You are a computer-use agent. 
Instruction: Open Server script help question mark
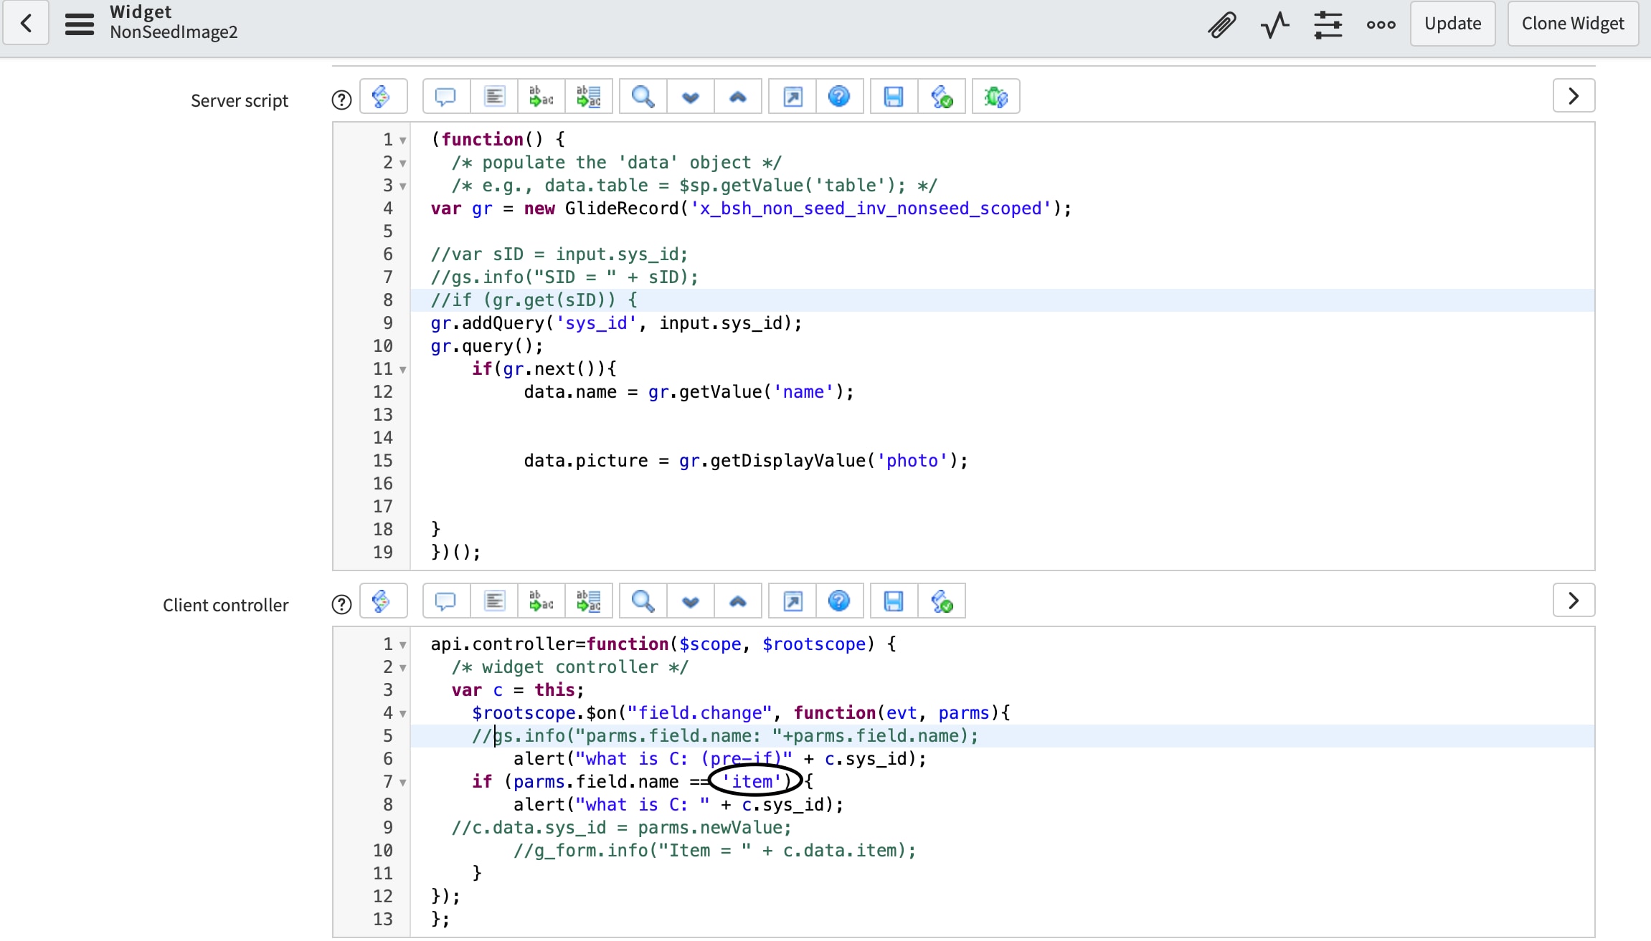[x=341, y=100]
